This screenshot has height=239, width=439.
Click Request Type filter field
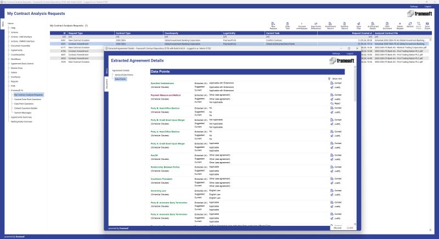click(x=91, y=37)
